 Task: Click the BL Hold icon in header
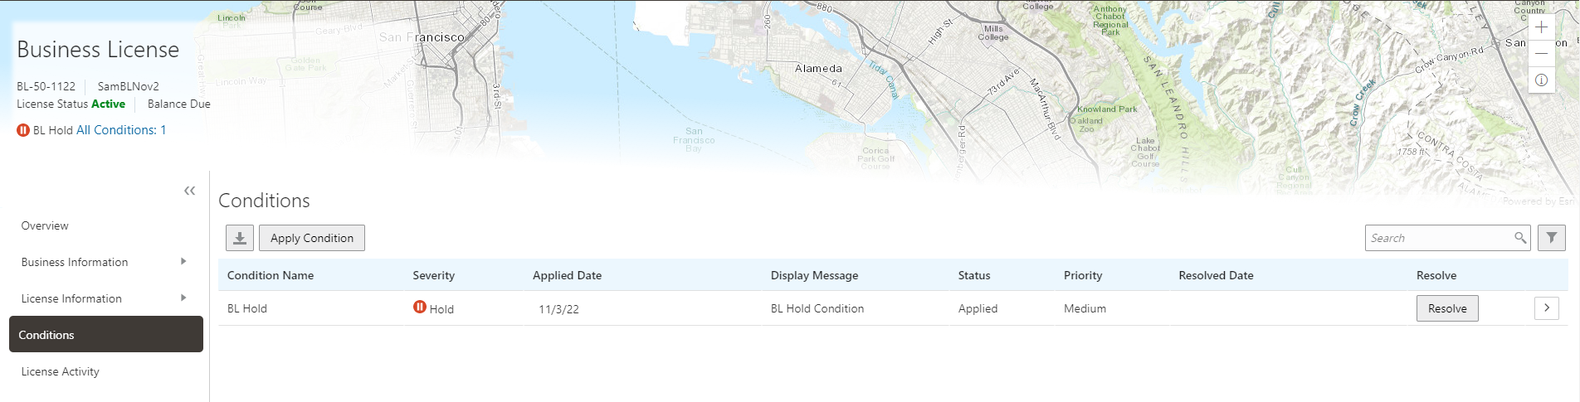pyautogui.click(x=23, y=130)
